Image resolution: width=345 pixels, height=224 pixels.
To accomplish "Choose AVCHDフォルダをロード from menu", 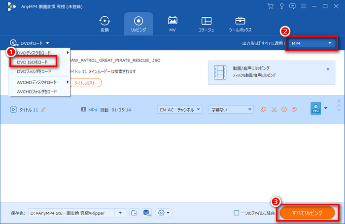I will click(x=37, y=92).
